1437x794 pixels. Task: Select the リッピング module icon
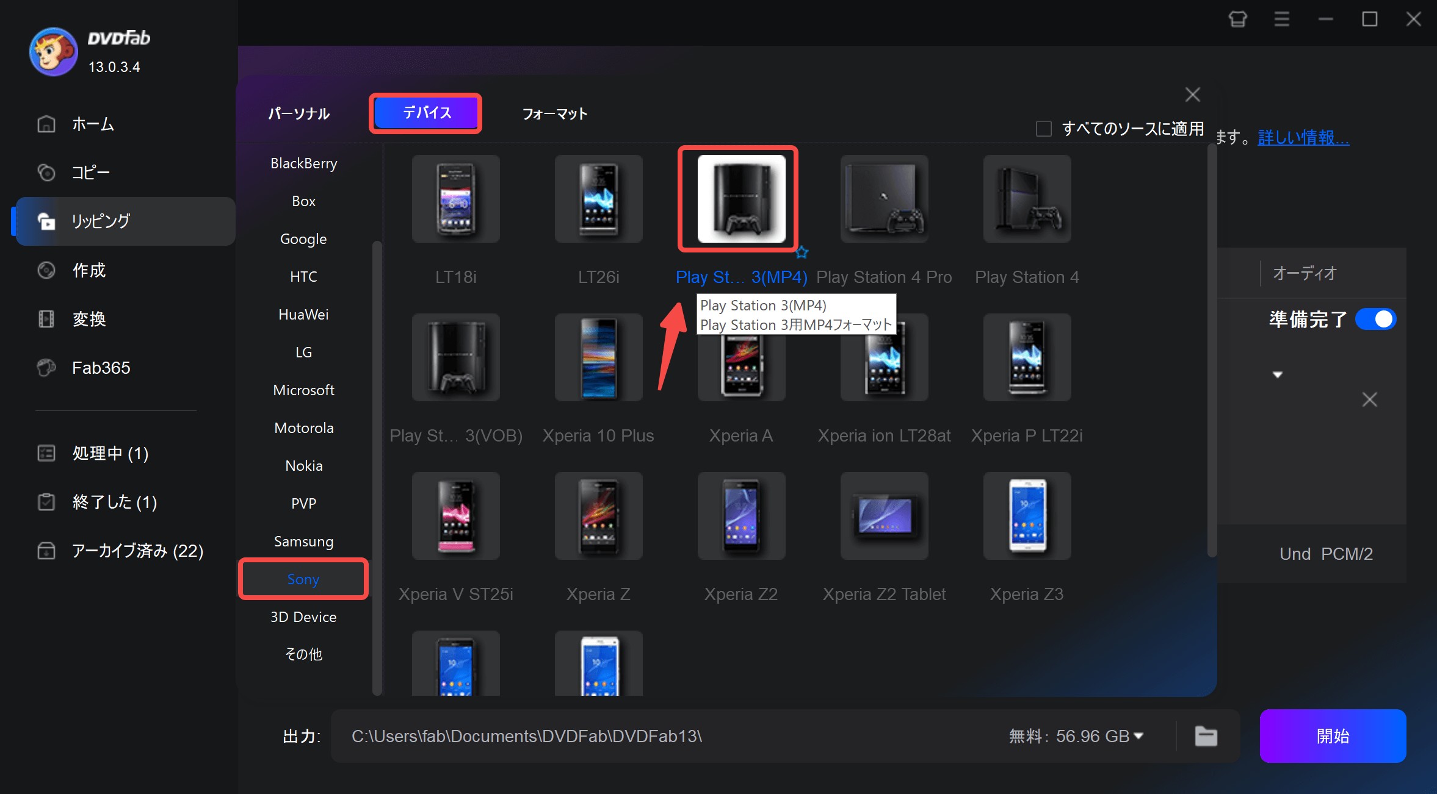point(46,221)
